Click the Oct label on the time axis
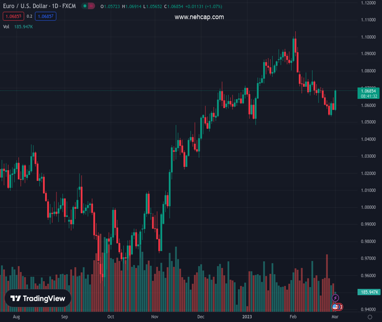 click(x=110, y=317)
